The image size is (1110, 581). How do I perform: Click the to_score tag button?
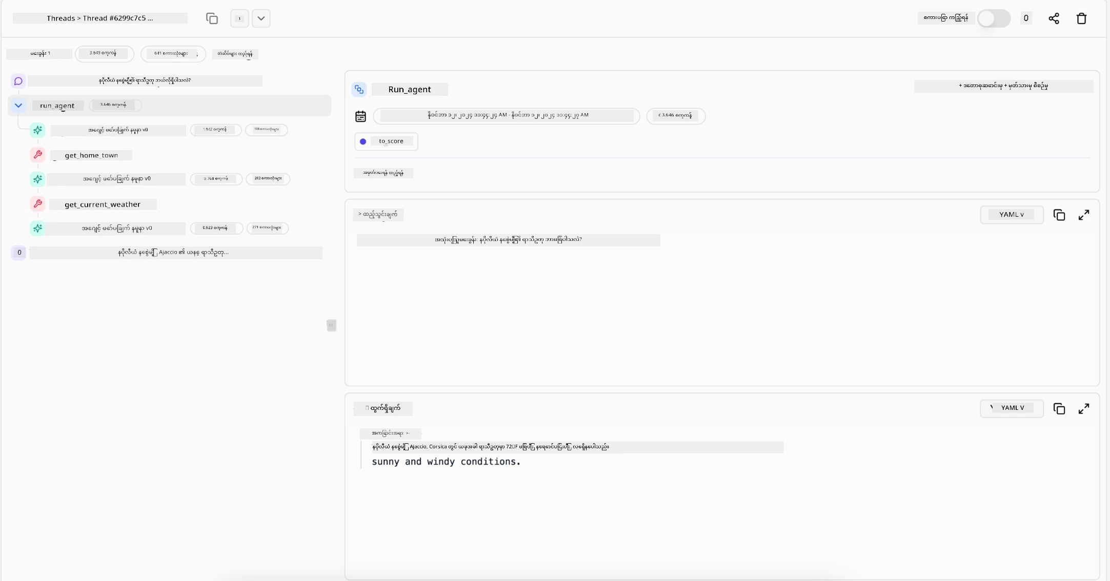tap(386, 141)
